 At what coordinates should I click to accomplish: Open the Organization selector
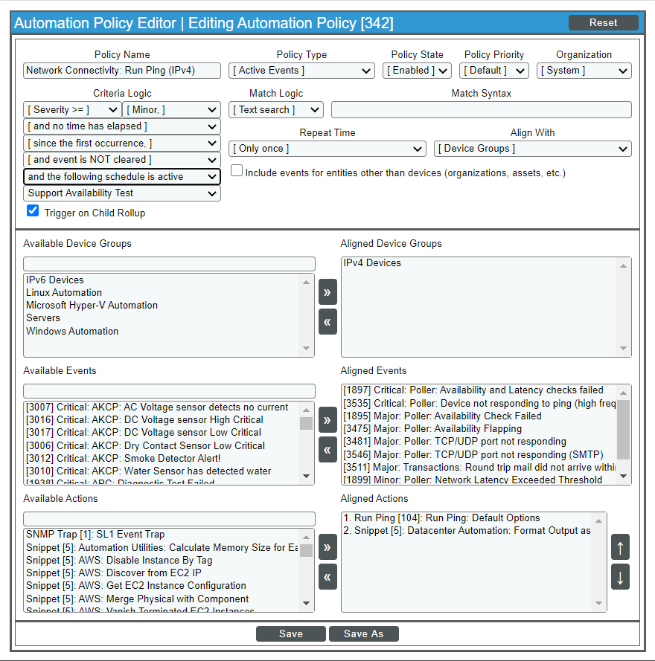tap(584, 70)
